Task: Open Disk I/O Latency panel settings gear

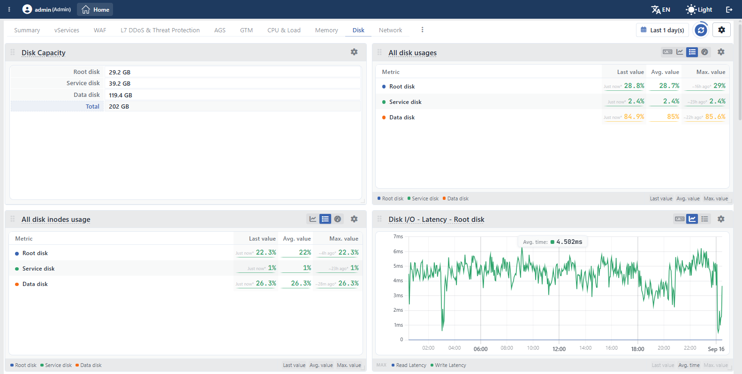Action: 721,219
